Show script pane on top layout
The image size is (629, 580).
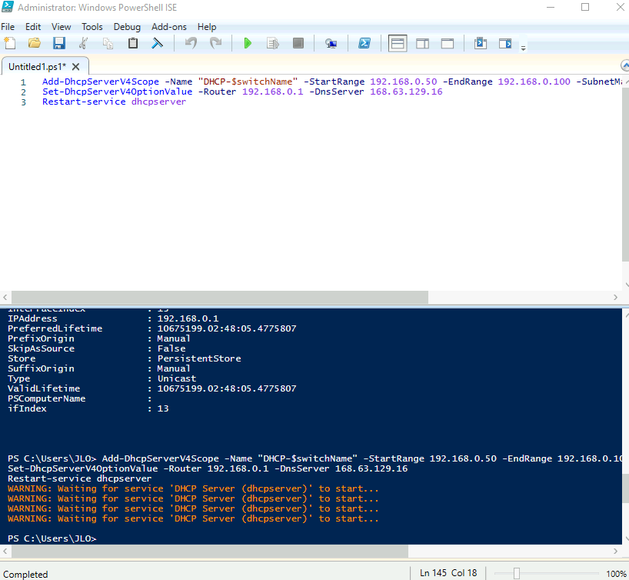(x=398, y=43)
